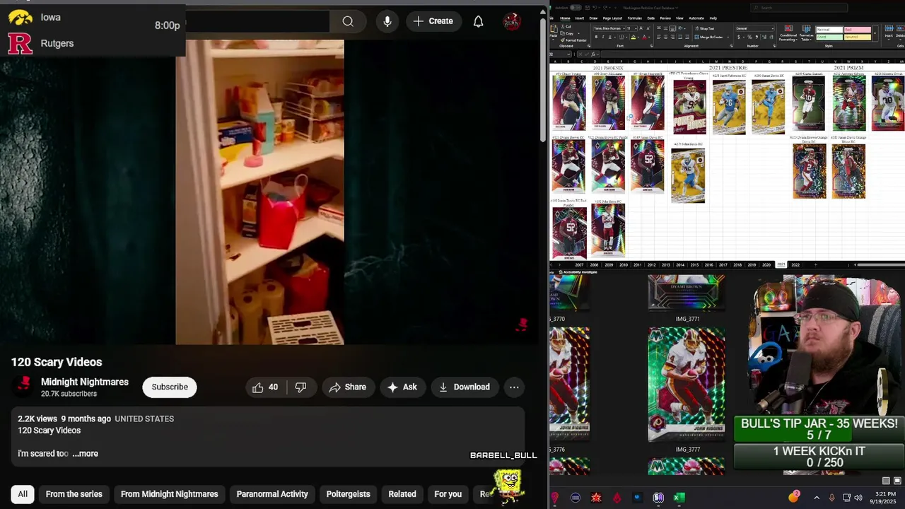
Task: Toggle Excel AutoSave switch
Action: [x=576, y=8]
